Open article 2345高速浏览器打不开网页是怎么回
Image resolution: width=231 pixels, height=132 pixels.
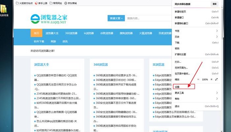click(58, 98)
